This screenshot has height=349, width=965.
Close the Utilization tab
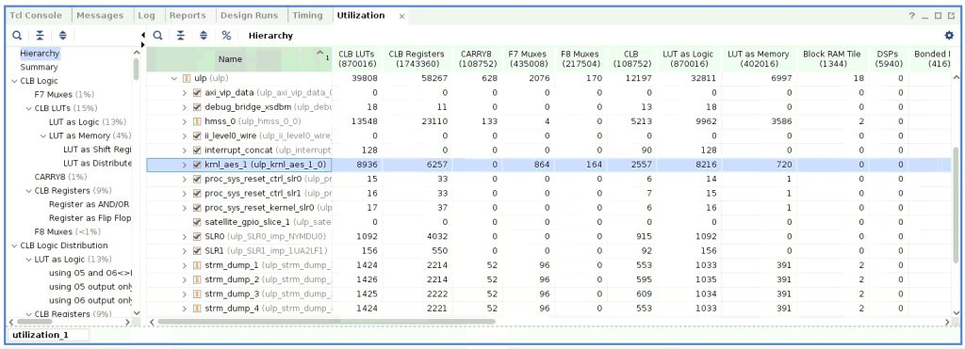(x=401, y=17)
